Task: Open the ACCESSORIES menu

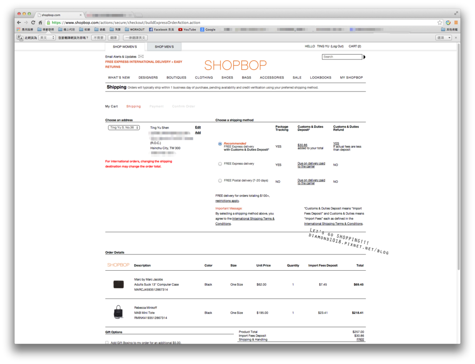Action: pos(272,78)
